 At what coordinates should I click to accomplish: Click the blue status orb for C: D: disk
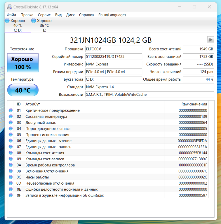point(7,21)
